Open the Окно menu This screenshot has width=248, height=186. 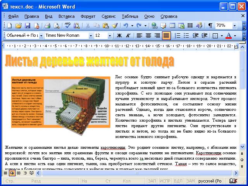coord(149,16)
